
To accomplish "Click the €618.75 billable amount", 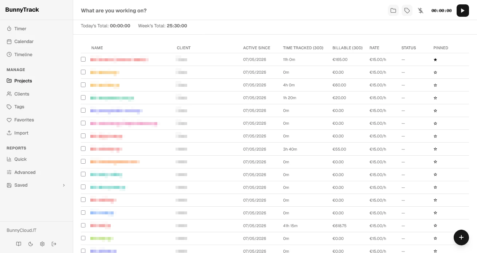I will pos(340,226).
